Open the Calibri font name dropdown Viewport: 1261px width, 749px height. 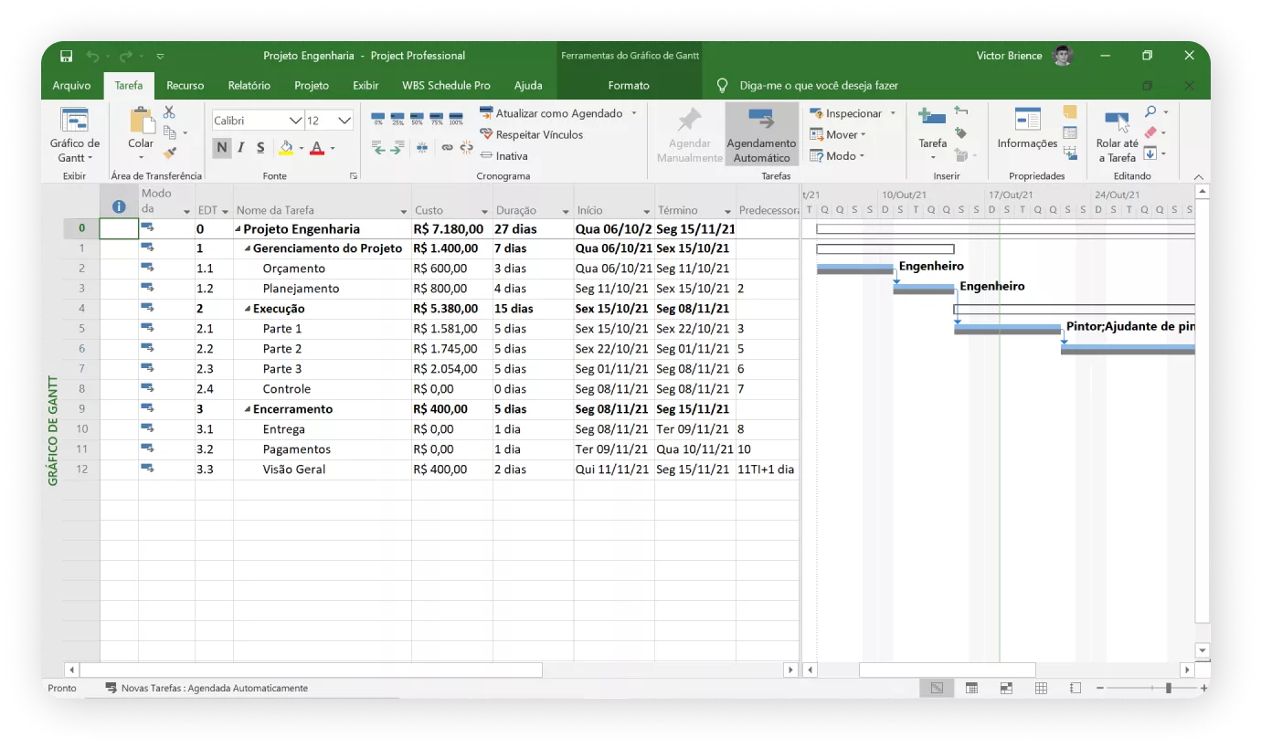[x=295, y=121]
